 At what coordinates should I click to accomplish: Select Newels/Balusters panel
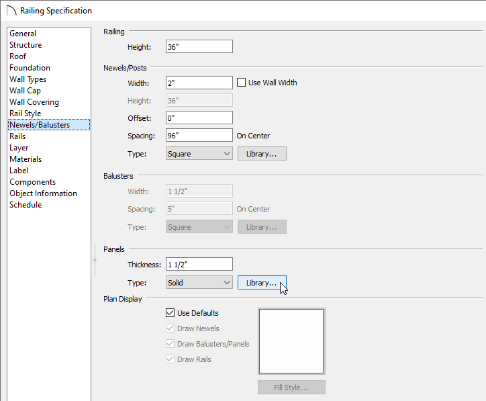click(x=49, y=125)
